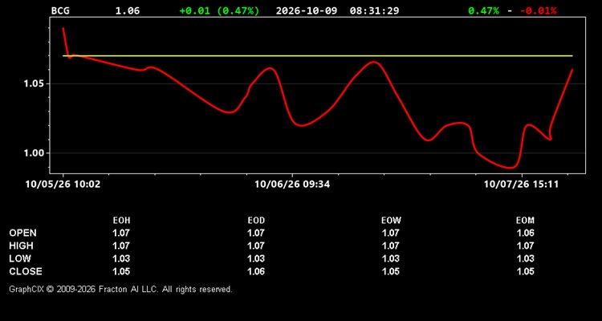The image size is (602, 321).
Task: Select the EOH CLOSE value 1.05
Action: [x=121, y=271]
